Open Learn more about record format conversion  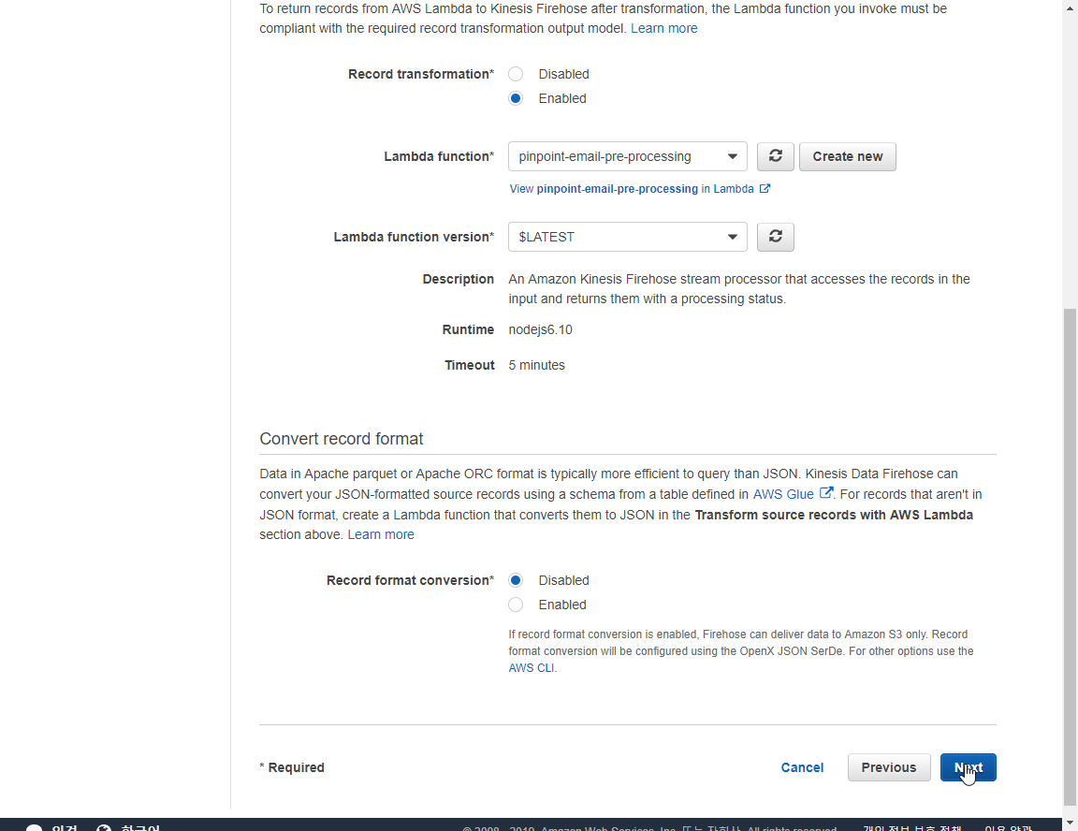pos(381,534)
